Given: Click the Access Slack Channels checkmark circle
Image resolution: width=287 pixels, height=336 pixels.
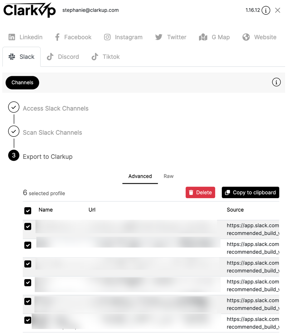Looking at the screenshot, I should (14, 107).
